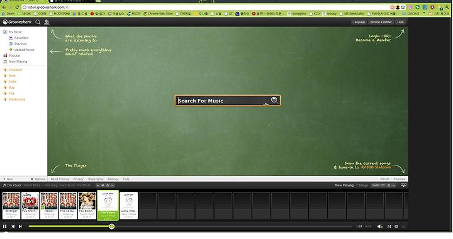Click RSS feed icon in address bar
The width and height of the screenshot is (453, 239).
tap(393, 7)
